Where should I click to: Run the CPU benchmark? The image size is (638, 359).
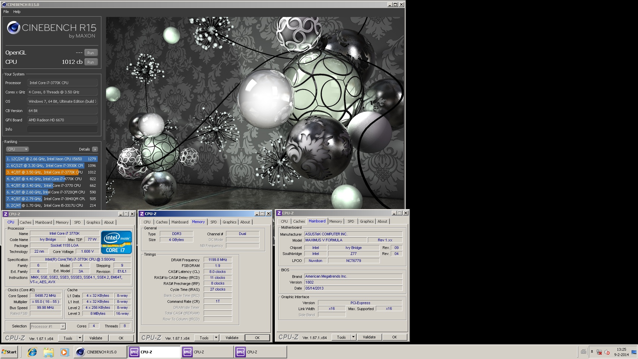pyautogui.click(x=91, y=62)
